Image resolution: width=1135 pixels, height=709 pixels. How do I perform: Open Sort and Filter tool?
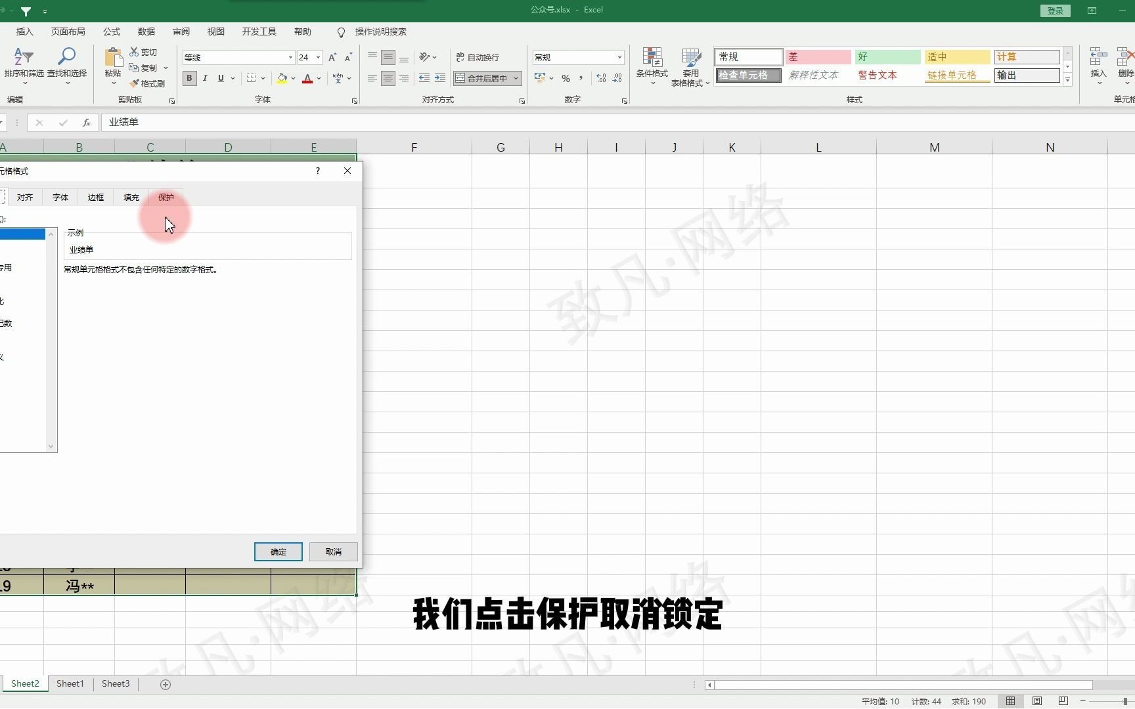click(x=24, y=66)
